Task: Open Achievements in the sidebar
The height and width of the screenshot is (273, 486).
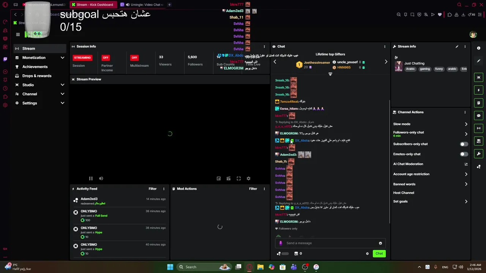Action: [x=39, y=67]
